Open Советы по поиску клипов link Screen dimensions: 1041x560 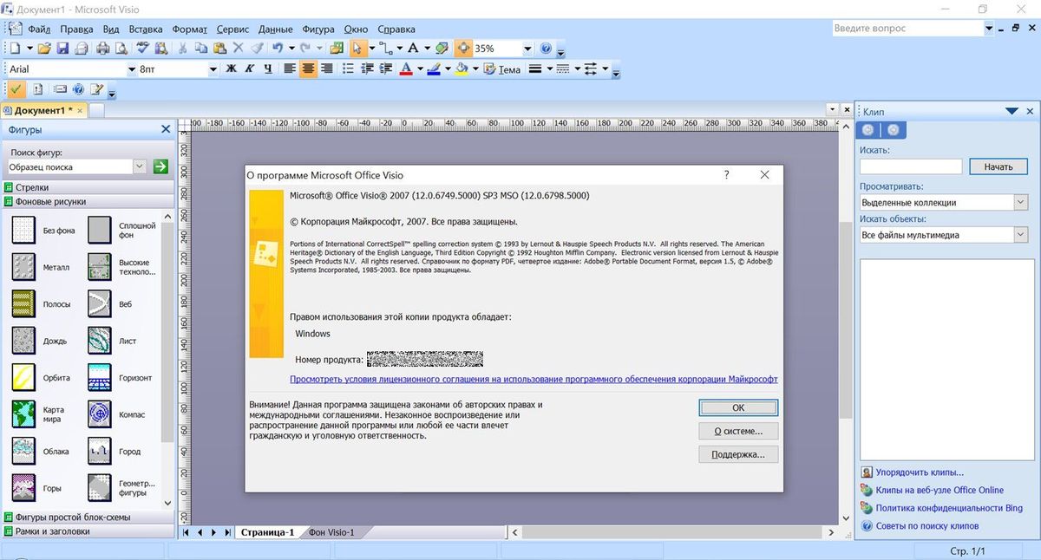pyautogui.click(x=926, y=526)
